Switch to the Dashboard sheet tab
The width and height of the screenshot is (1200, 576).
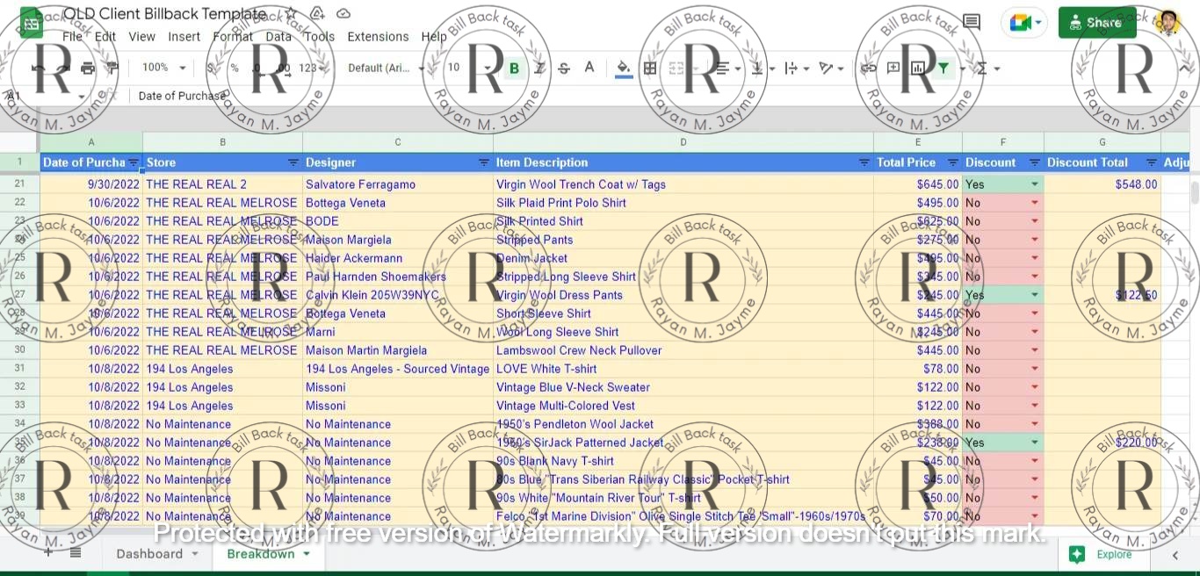[x=157, y=554]
